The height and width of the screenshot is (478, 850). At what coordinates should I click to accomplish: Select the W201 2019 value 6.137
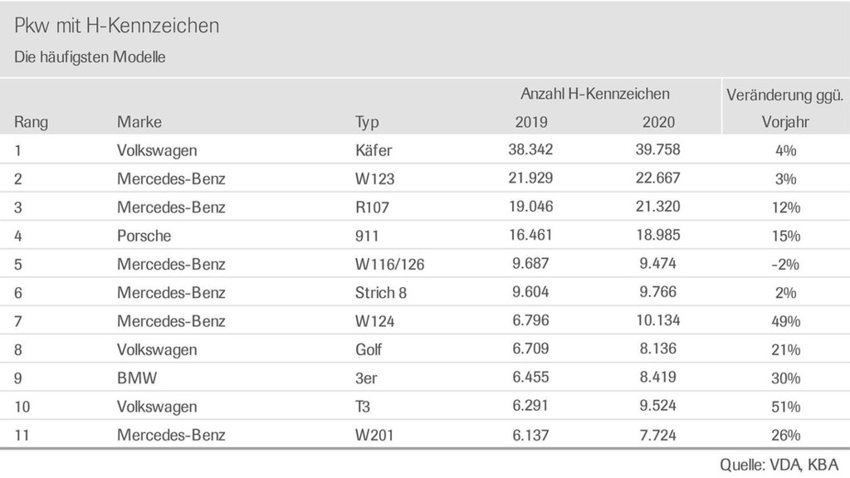click(x=530, y=435)
